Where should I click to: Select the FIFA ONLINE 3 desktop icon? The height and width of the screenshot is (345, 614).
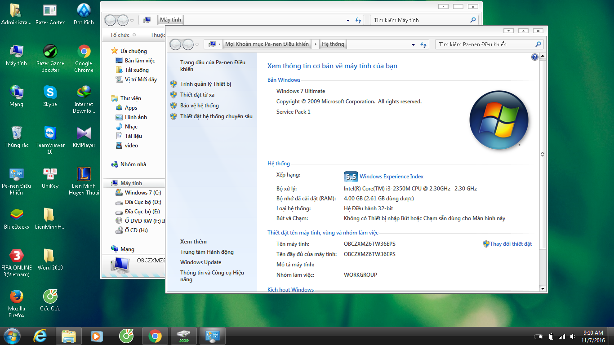(17, 263)
